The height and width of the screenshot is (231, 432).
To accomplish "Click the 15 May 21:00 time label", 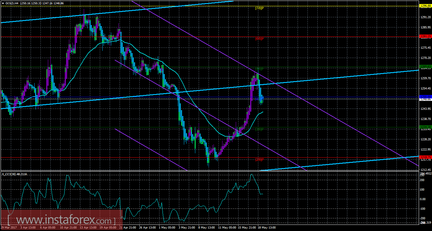I will click(248, 228).
